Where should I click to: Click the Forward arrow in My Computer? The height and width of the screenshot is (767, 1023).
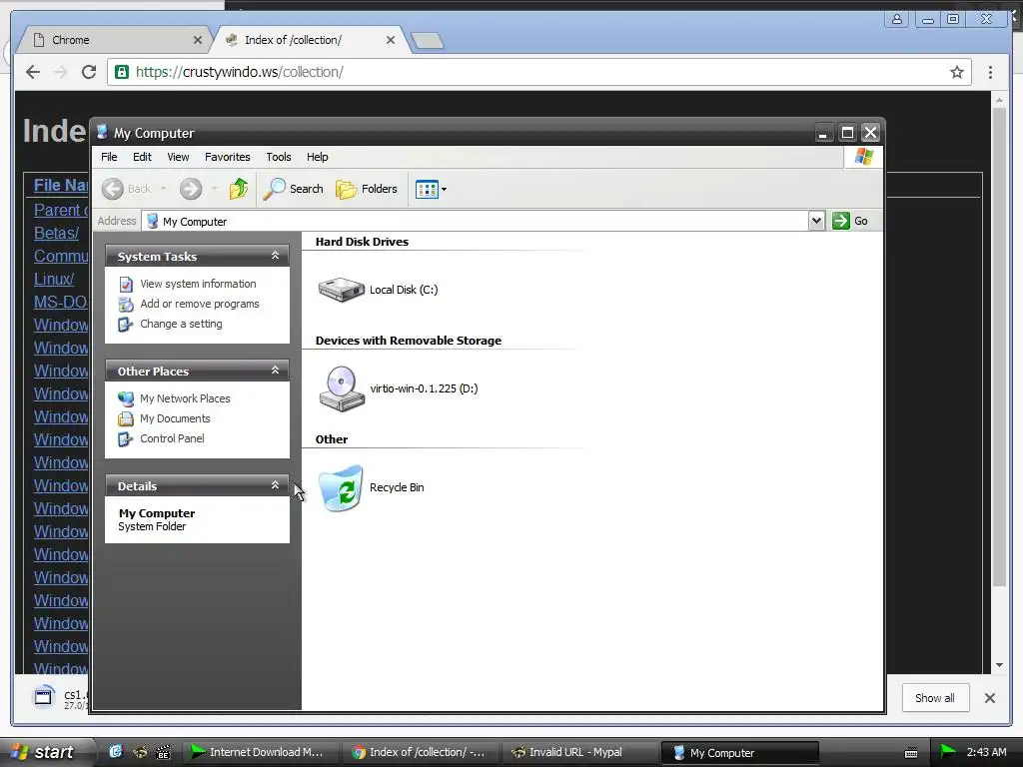tap(191, 189)
